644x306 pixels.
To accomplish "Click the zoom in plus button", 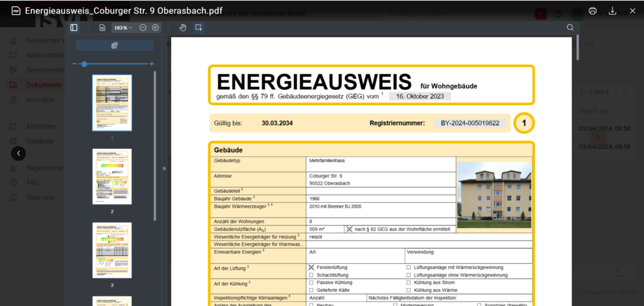I will tap(155, 28).
